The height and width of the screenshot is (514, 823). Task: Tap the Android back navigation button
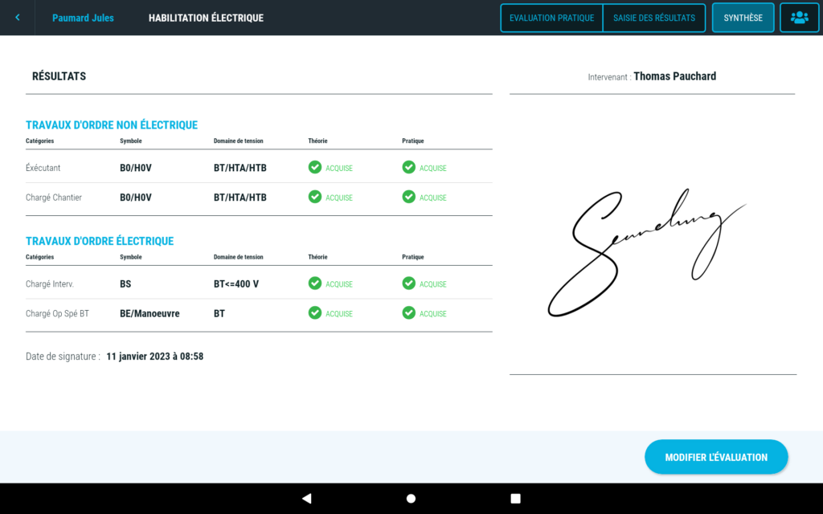pyautogui.click(x=306, y=498)
